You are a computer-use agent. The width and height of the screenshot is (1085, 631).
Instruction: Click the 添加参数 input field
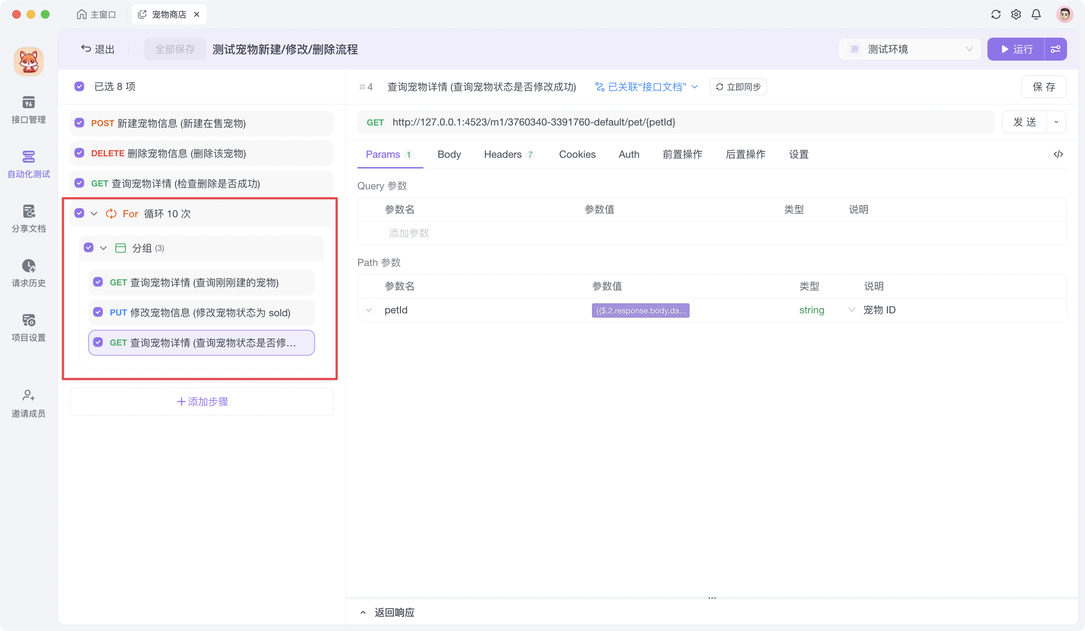[408, 233]
